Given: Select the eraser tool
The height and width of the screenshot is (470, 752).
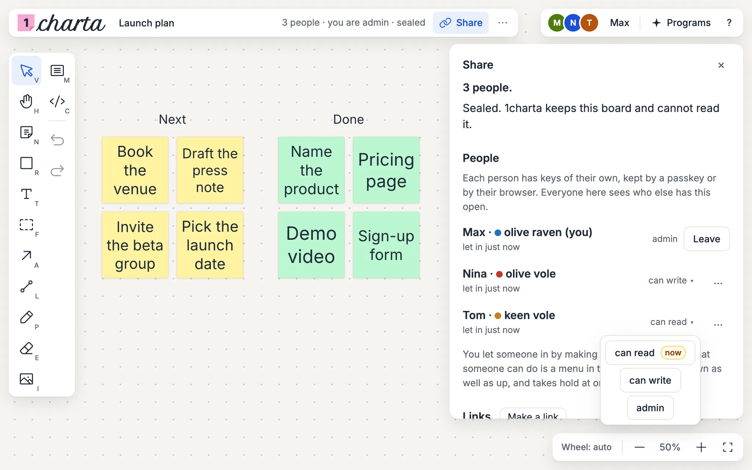Looking at the screenshot, I should coord(26,348).
